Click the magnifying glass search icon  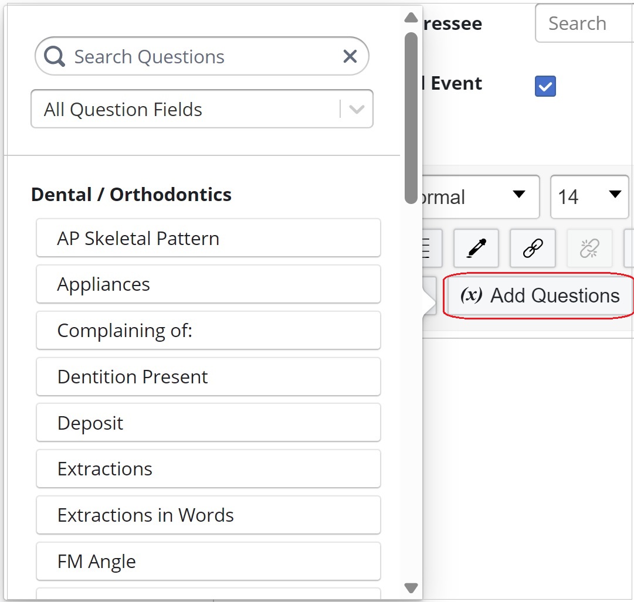(x=53, y=56)
